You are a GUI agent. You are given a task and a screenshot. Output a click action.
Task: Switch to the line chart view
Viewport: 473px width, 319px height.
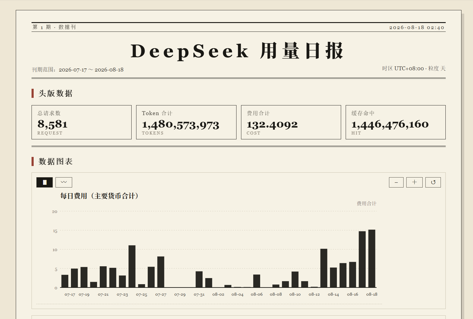[64, 182]
